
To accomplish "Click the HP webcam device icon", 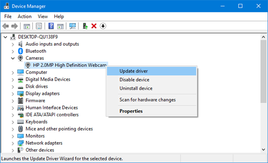I will tap(28, 65).
